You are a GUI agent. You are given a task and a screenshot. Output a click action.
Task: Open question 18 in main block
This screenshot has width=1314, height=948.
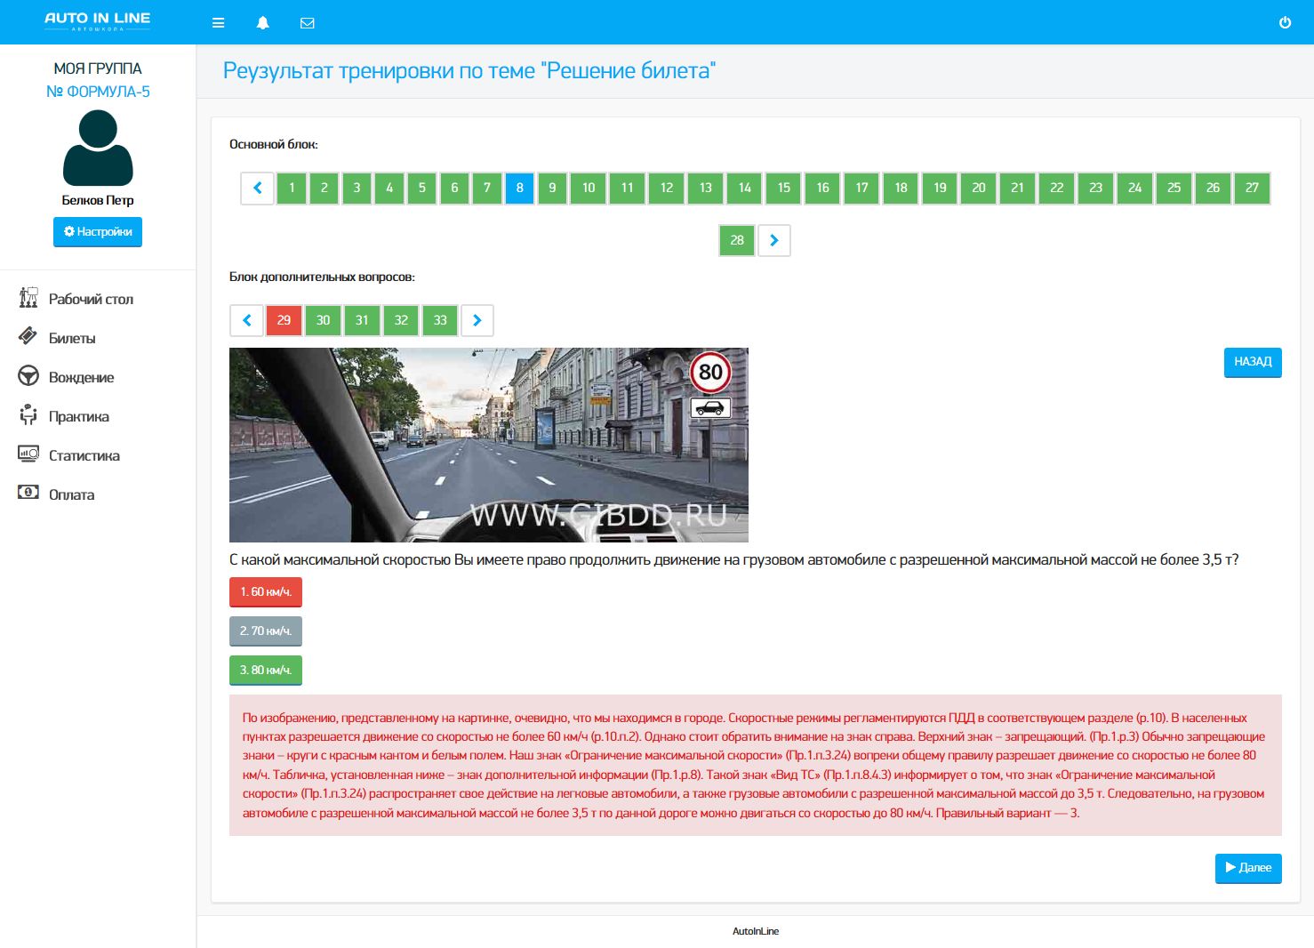(901, 189)
